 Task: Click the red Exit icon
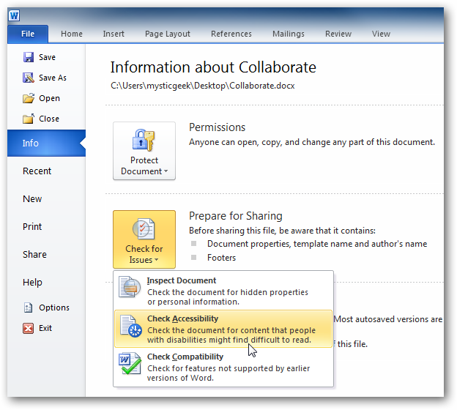[29, 328]
